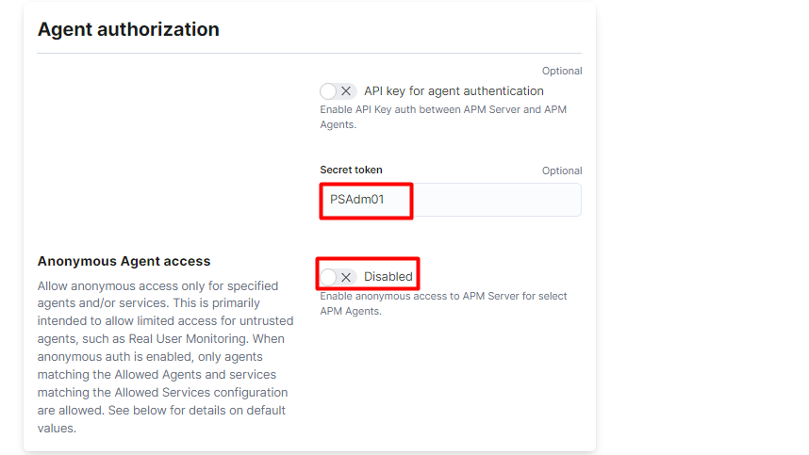Click the X icon in API key switch

click(346, 91)
